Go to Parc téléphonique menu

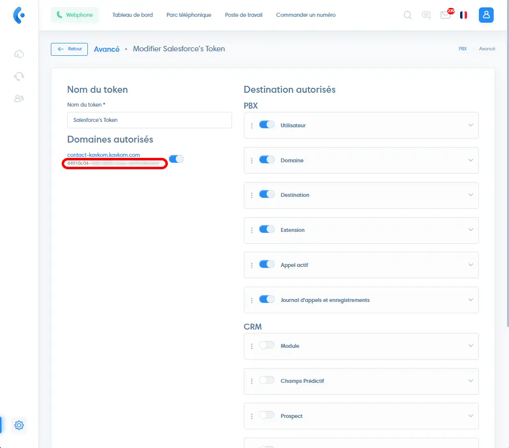pyautogui.click(x=189, y=15)
